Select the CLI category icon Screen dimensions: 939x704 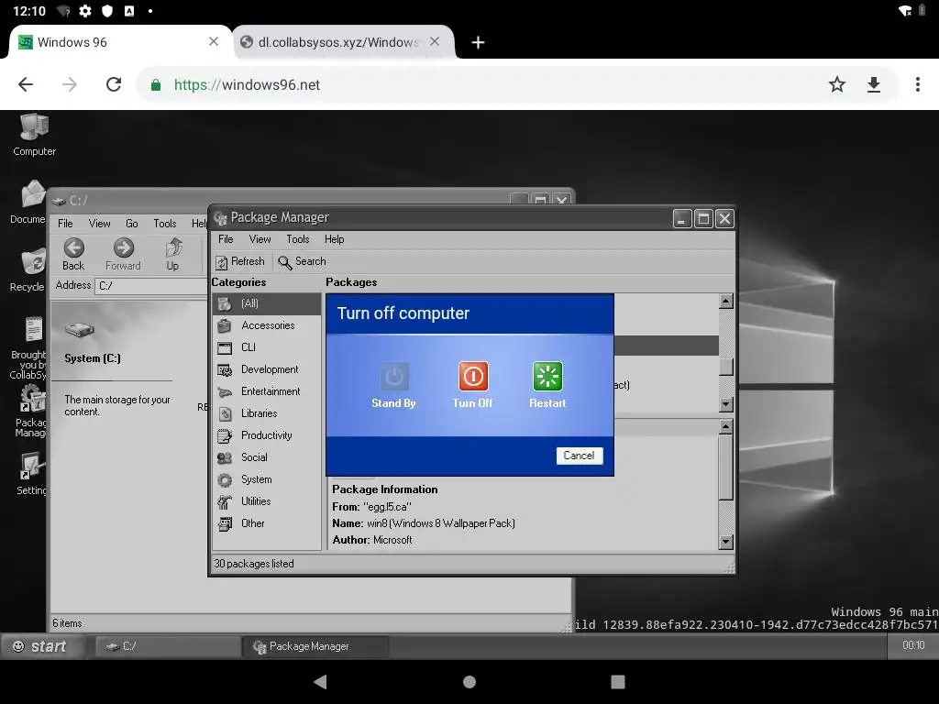pos(225,347)
